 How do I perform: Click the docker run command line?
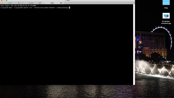click(35, 8)
